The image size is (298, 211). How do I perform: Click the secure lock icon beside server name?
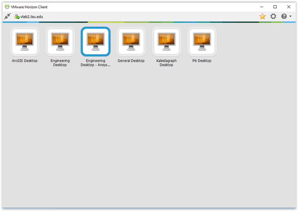coord(17,17)
